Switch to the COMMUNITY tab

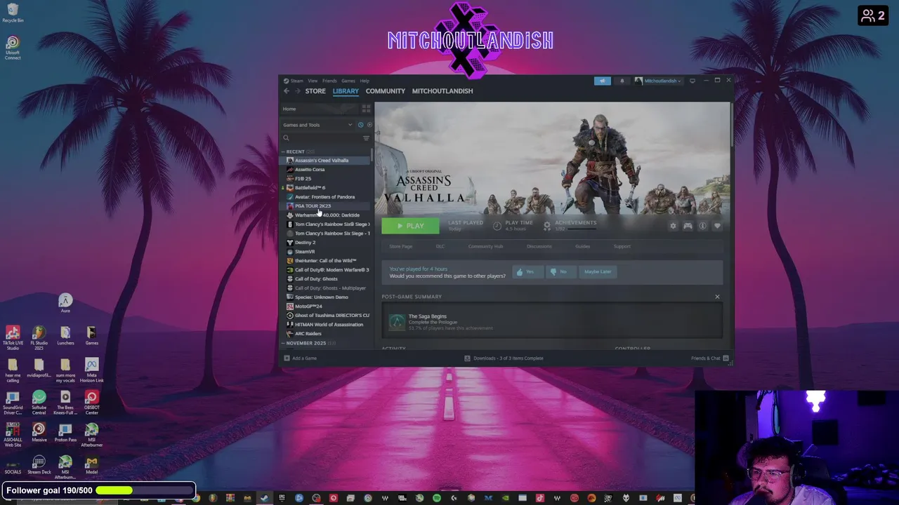(x=385, y=91)
